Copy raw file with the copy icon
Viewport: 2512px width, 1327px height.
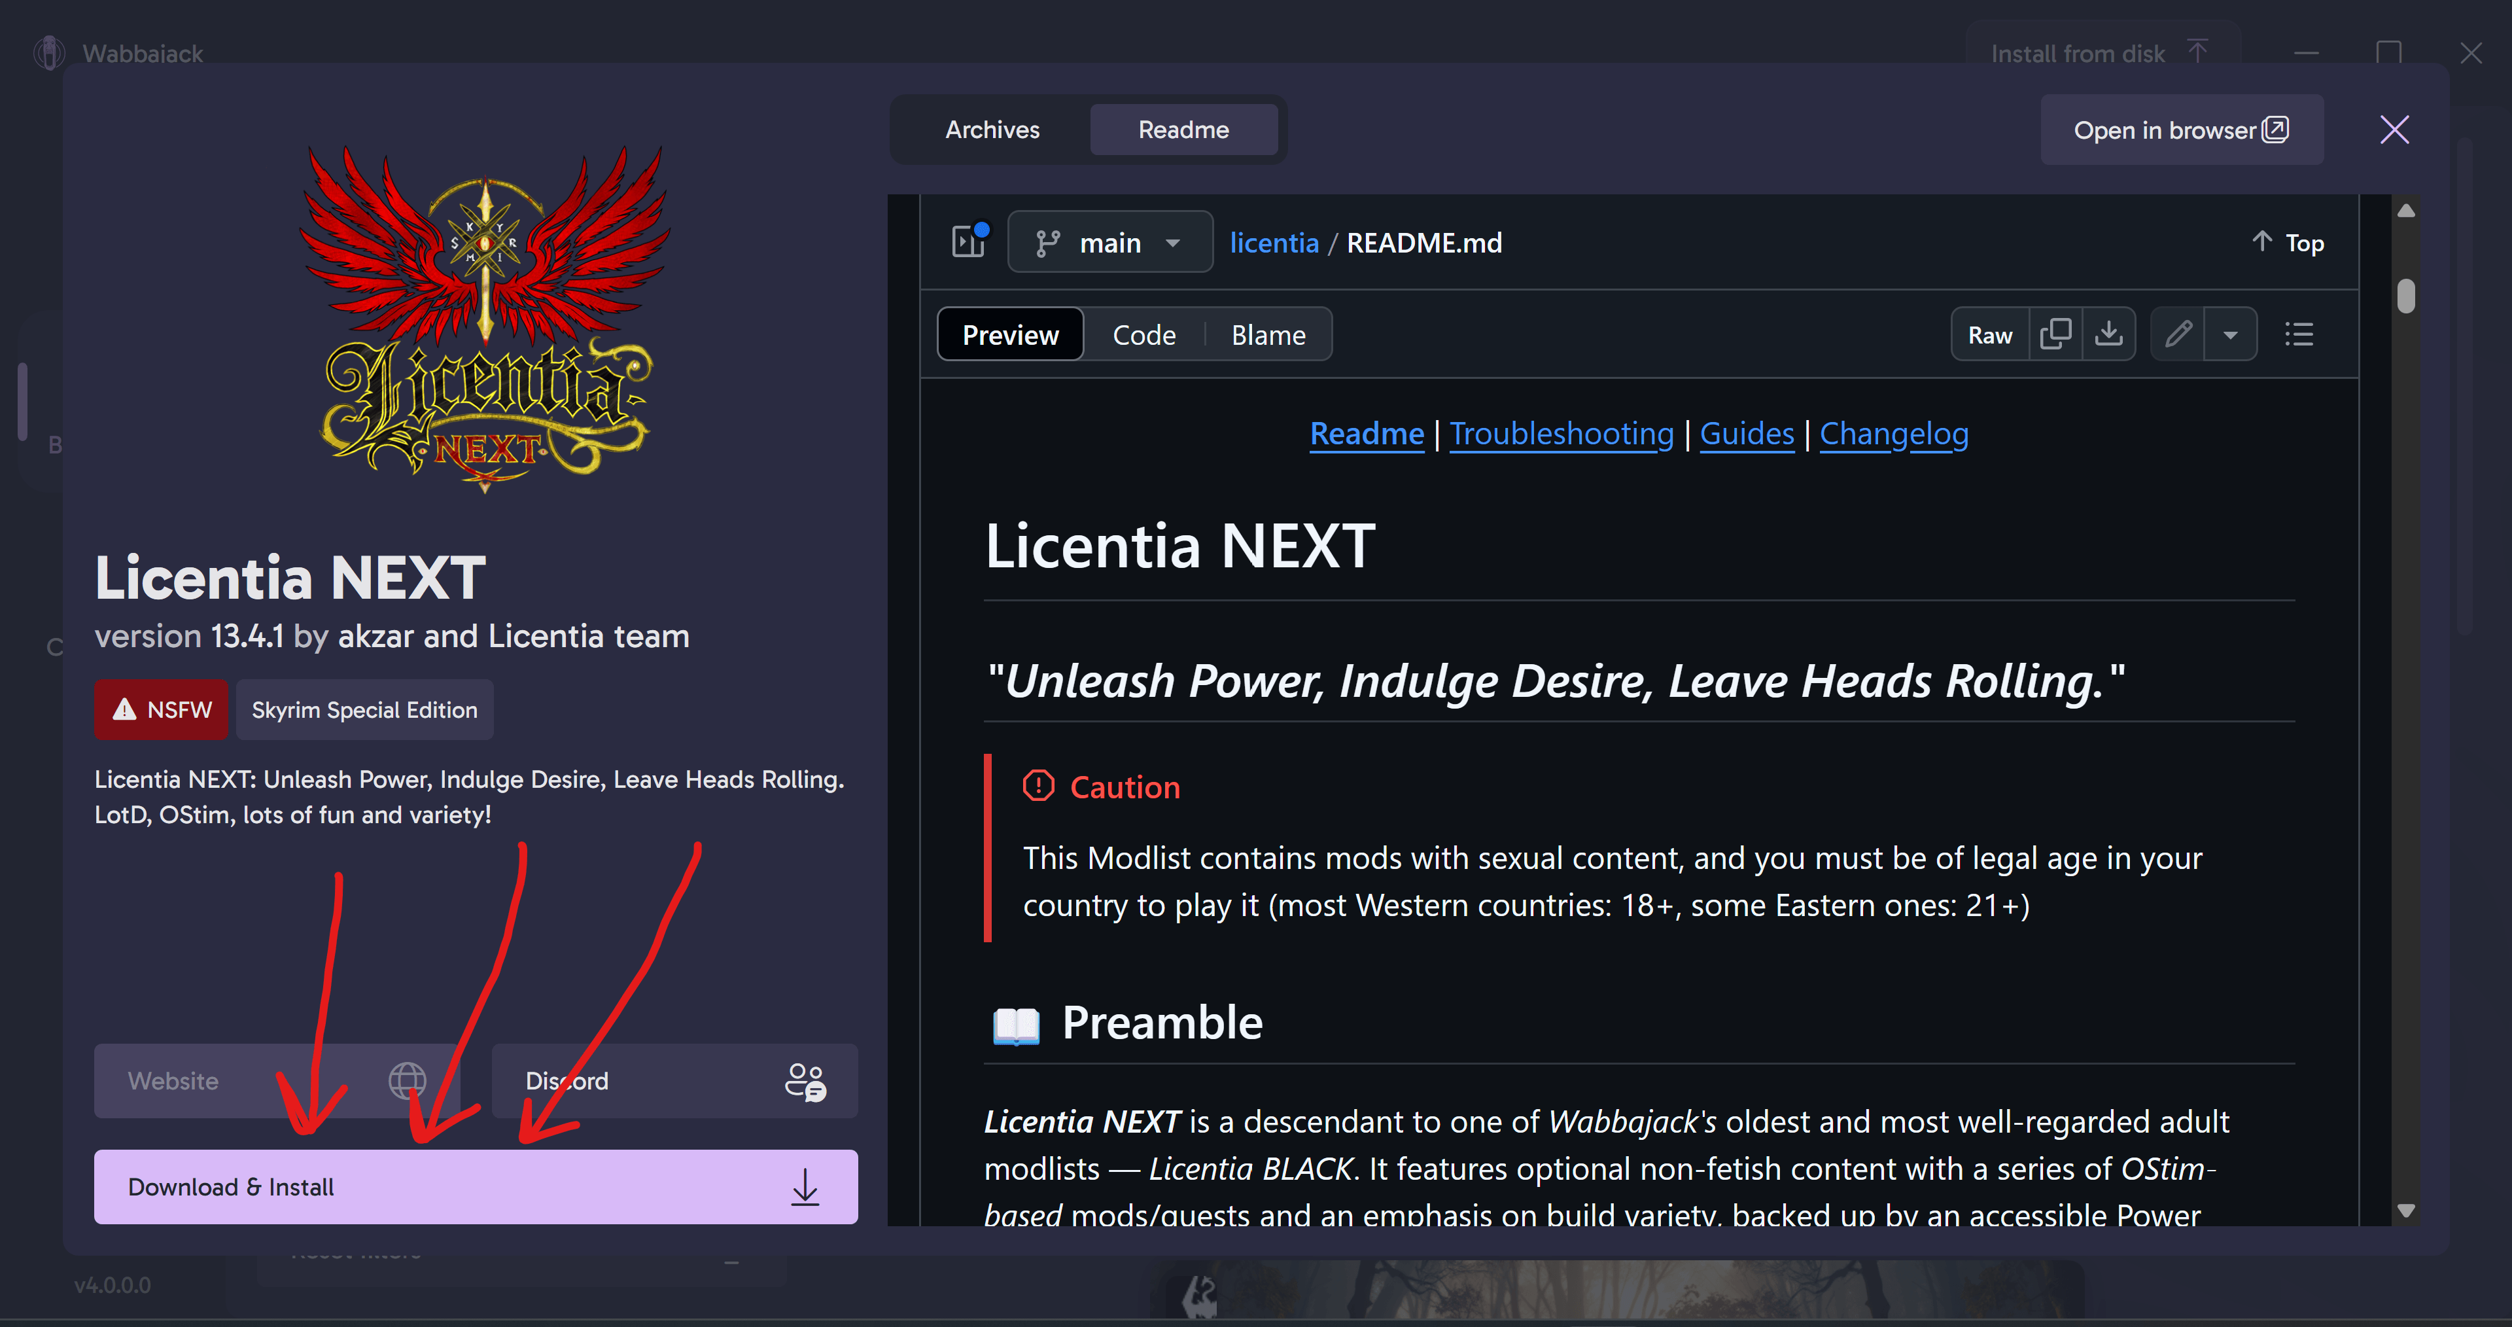[2055, 334]
